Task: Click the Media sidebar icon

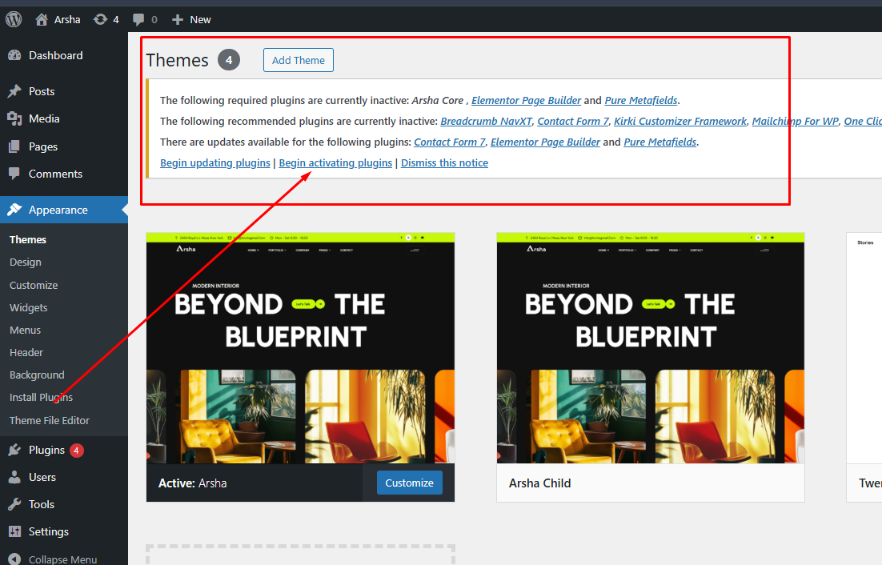Action: pyautogui.click(x=14, y=118)
